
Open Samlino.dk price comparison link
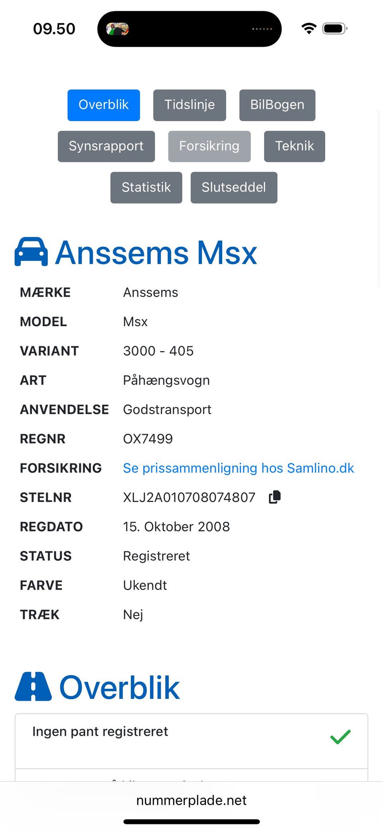coord(238,468)
